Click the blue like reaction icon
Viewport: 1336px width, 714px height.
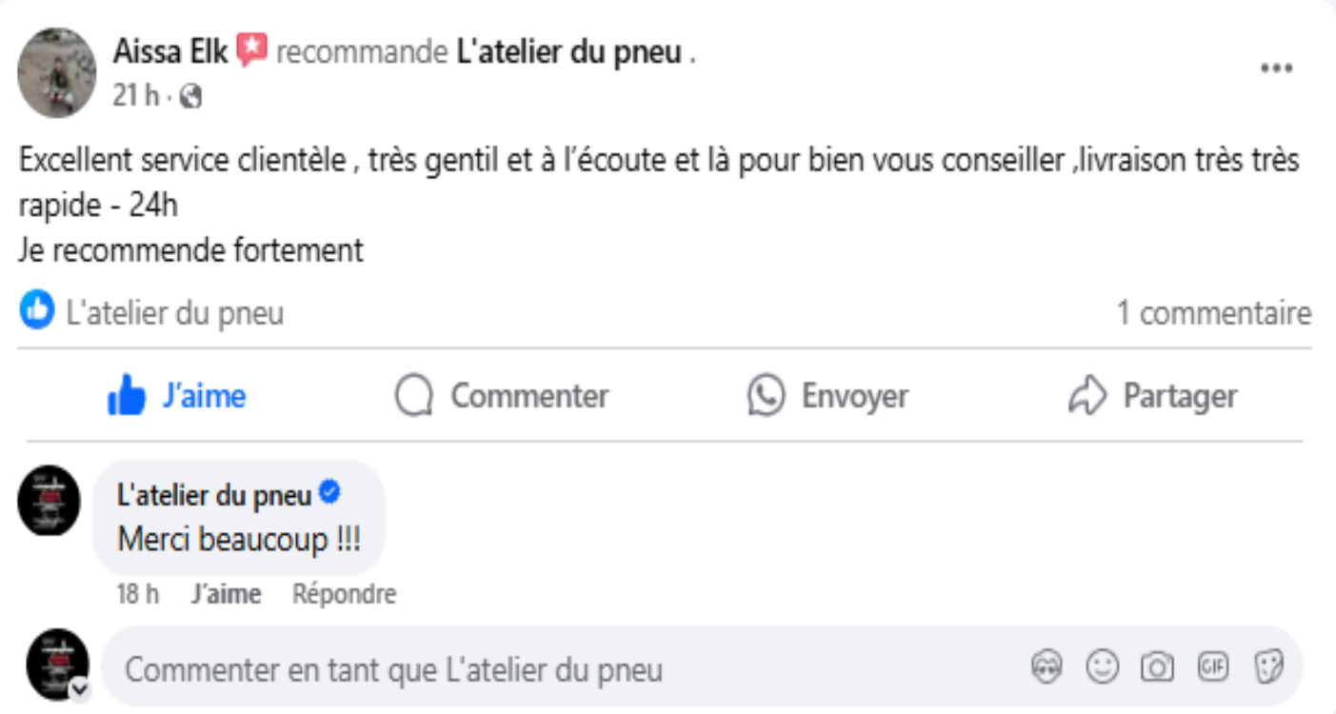pos(37,310)
